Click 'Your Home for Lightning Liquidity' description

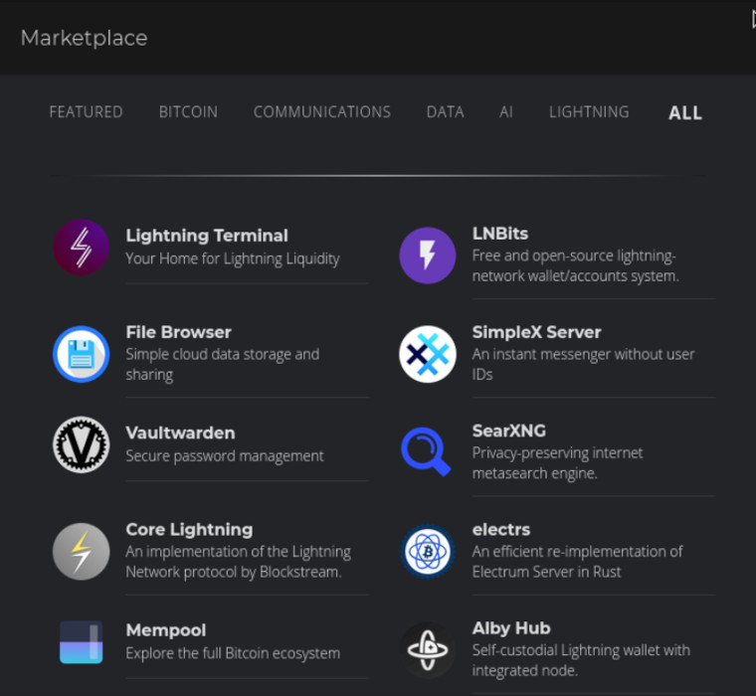233,259
